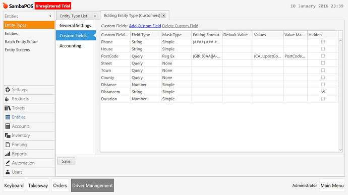348x195 pixels.
Task: Close the Editing Entity Type (Customers) tab
Action: tap(164, 15)
